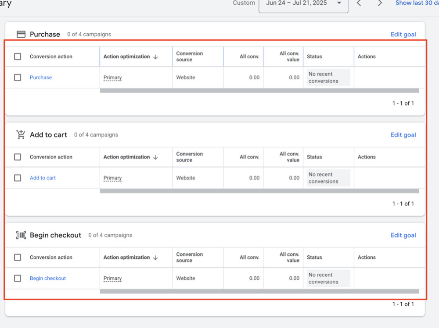The image size is (439, 328).
Task: Click the Add to cart shopping cart icon
Action: click(x=21, y=134)
